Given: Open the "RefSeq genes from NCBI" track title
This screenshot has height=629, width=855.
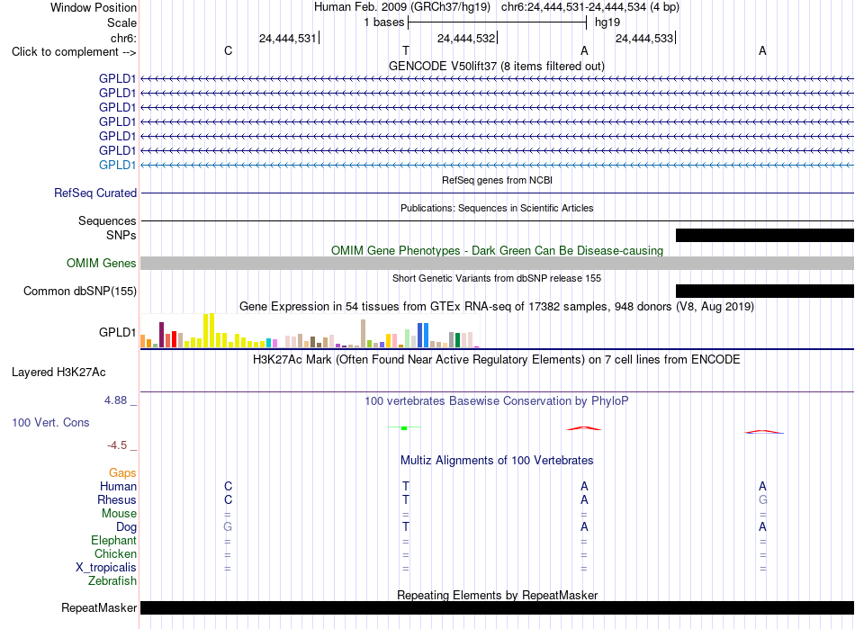Looking at the screenshot, I should (497, 180).
